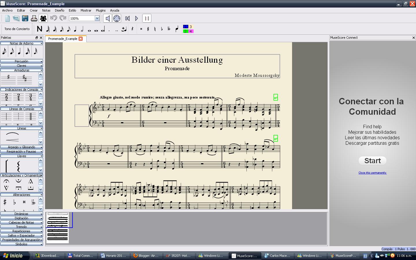The width and height of the screenshot is (416, 260).
Task: Open the Plugins menu
Action: [x=100, y=10]
